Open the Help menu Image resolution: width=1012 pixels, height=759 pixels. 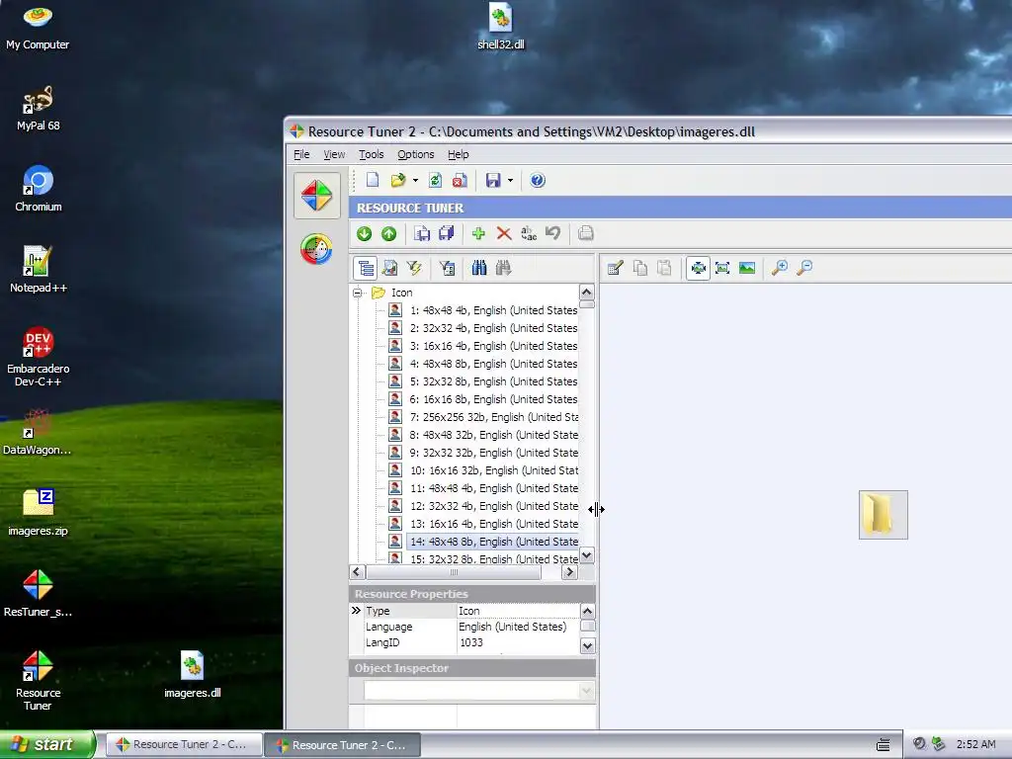click(x=459, y=154)
